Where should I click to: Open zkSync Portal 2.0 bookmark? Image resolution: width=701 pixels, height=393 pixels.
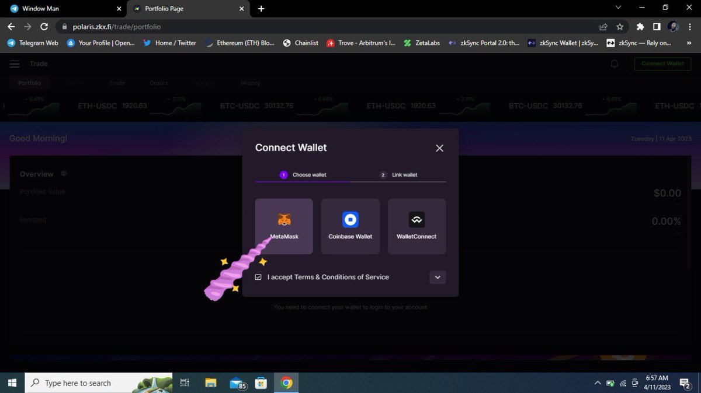[483, 43]
